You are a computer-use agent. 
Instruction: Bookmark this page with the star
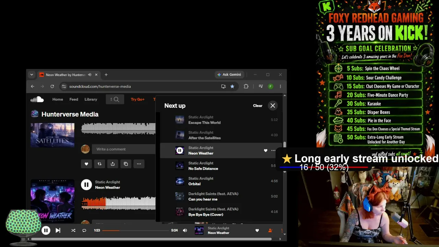(232, 86)
